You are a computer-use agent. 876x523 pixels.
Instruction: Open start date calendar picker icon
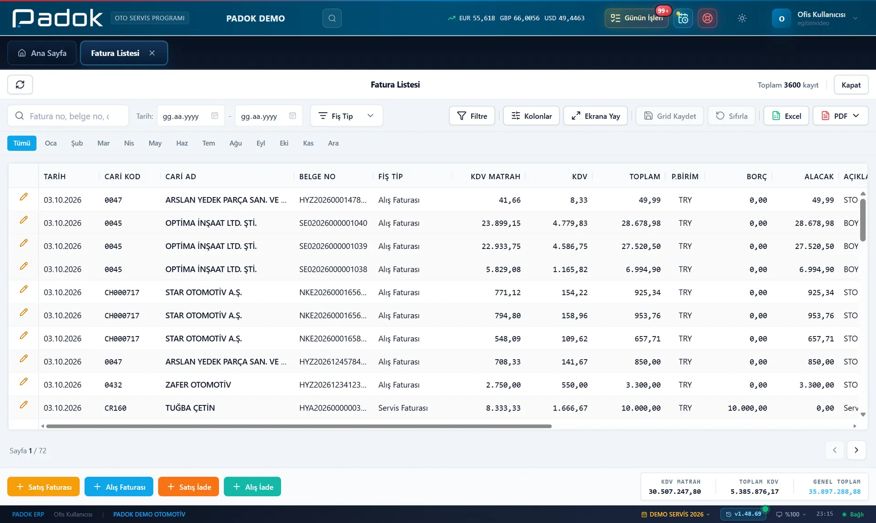tap(215, 116)
